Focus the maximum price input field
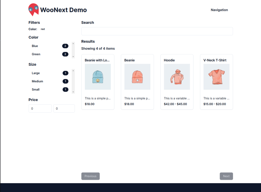This screenshot has height=192, width=261. pyautogui.click(x=64, y=108)
